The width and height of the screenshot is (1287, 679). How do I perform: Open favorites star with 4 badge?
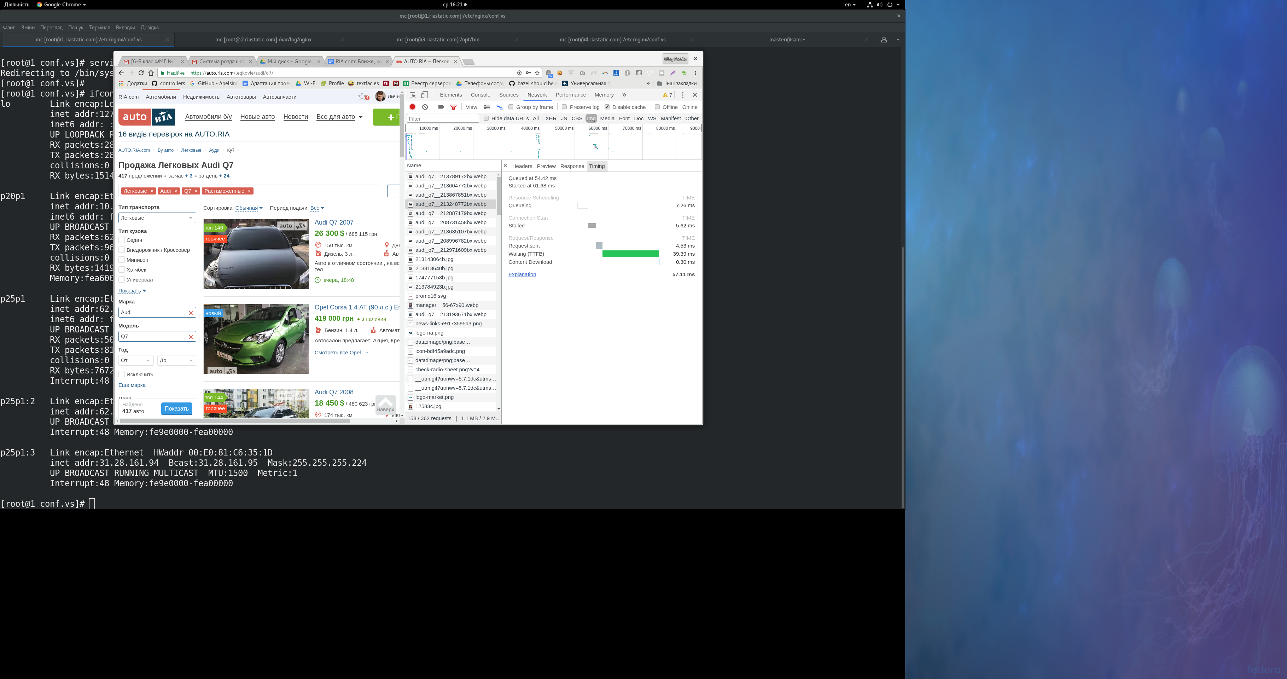point(363,97)
